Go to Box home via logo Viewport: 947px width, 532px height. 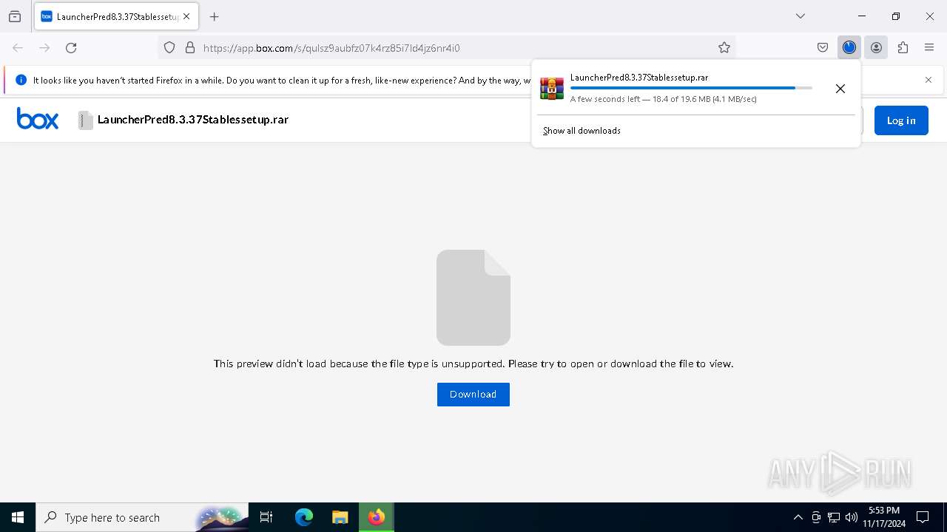38,118
